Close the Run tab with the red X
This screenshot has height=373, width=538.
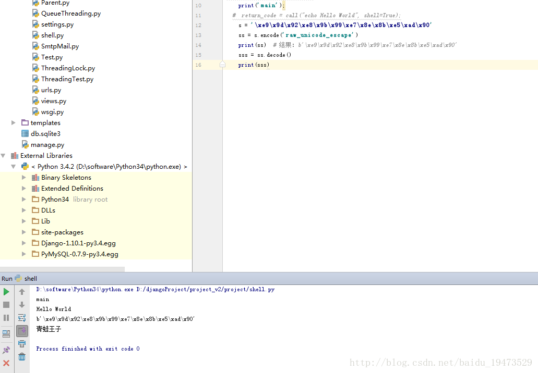(x=6, y=363)
